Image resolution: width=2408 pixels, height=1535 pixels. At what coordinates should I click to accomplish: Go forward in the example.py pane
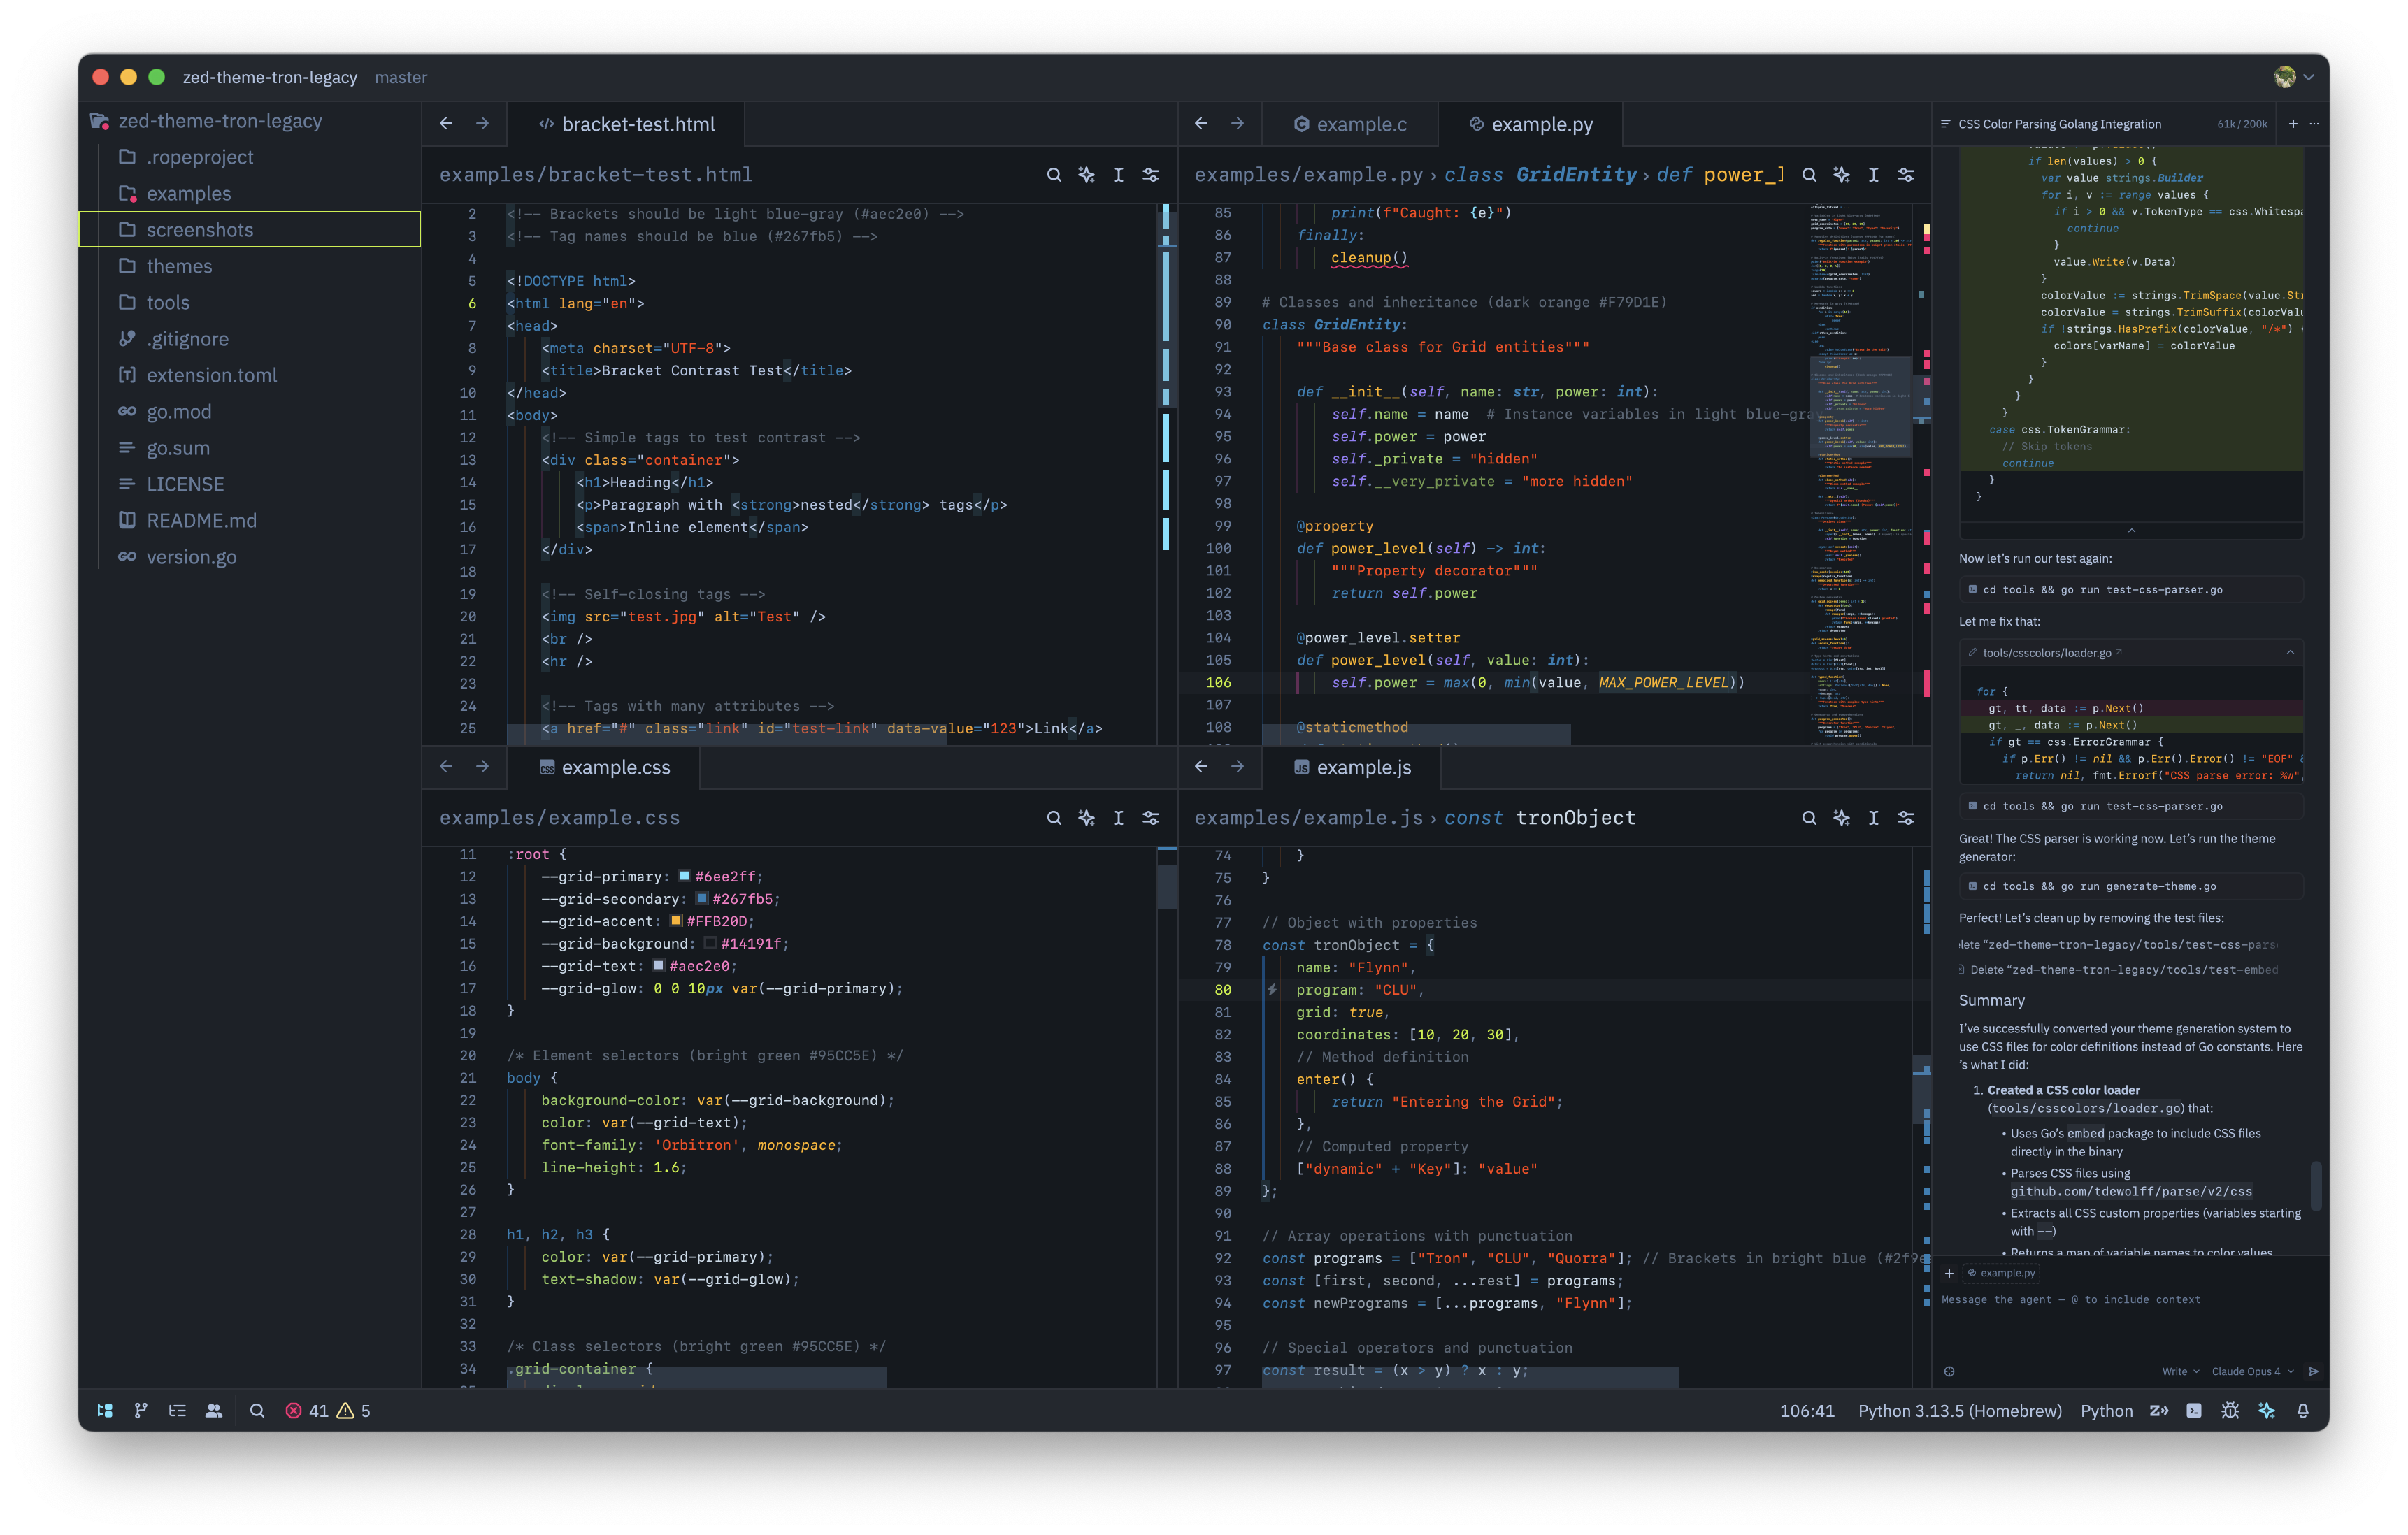[x=1237, y=123]
